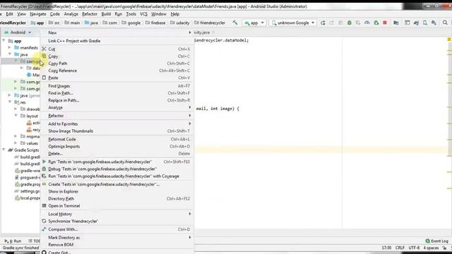Screen dimensions: 452x254
Task: Click the Device Manager phone icon
Action: (425, 23)
